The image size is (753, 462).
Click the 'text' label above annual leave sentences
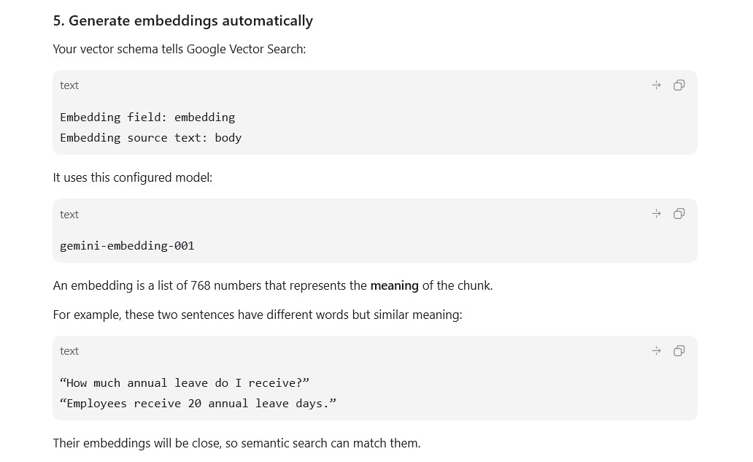[x=69, y=351]
